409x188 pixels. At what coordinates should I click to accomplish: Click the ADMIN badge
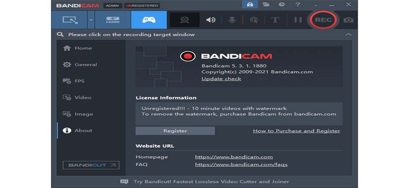(112, 5)
